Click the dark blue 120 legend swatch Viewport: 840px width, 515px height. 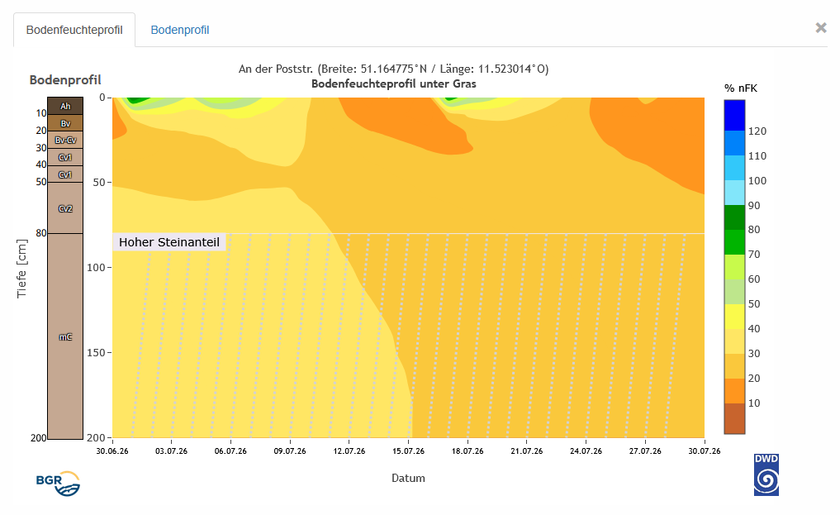pyautogui.click(x=734, y=115)
